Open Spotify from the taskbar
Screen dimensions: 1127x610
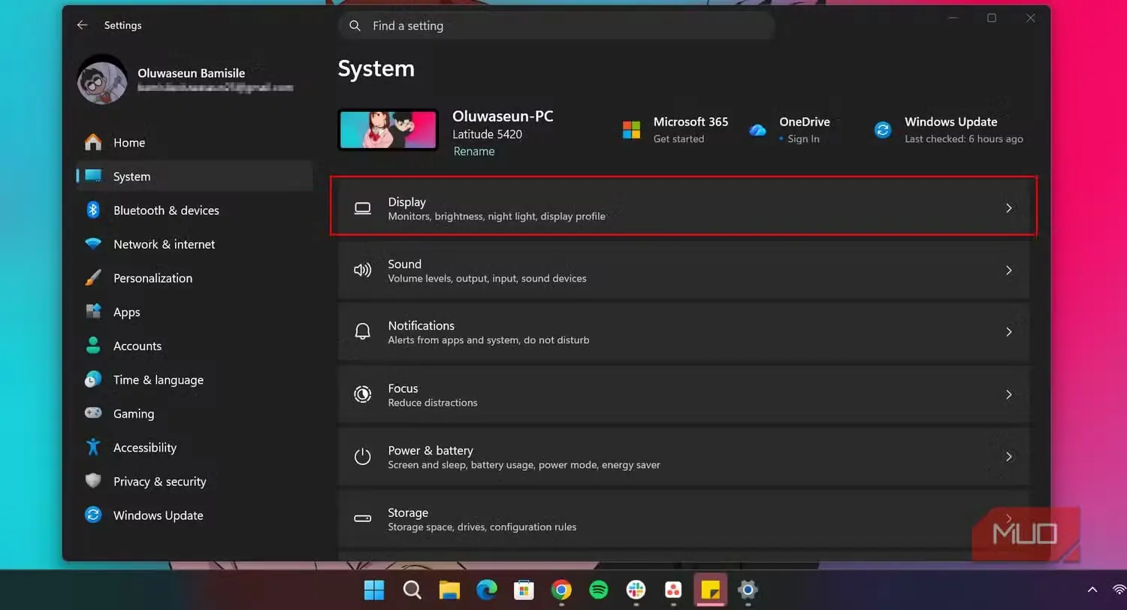point(599,590)
